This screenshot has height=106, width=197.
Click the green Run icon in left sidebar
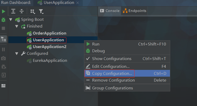3,11
